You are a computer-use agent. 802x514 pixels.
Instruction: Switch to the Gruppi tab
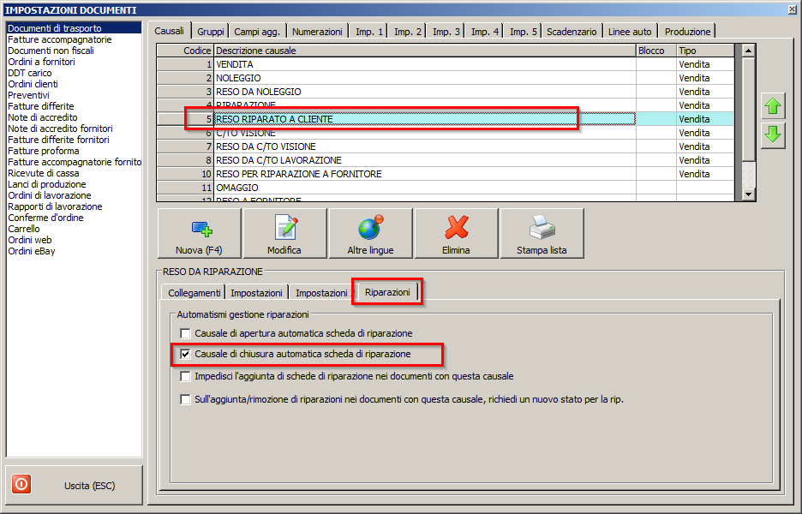[210, 32]
